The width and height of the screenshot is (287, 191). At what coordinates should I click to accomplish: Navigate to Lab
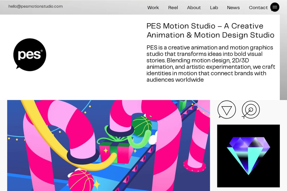(214, 8)
